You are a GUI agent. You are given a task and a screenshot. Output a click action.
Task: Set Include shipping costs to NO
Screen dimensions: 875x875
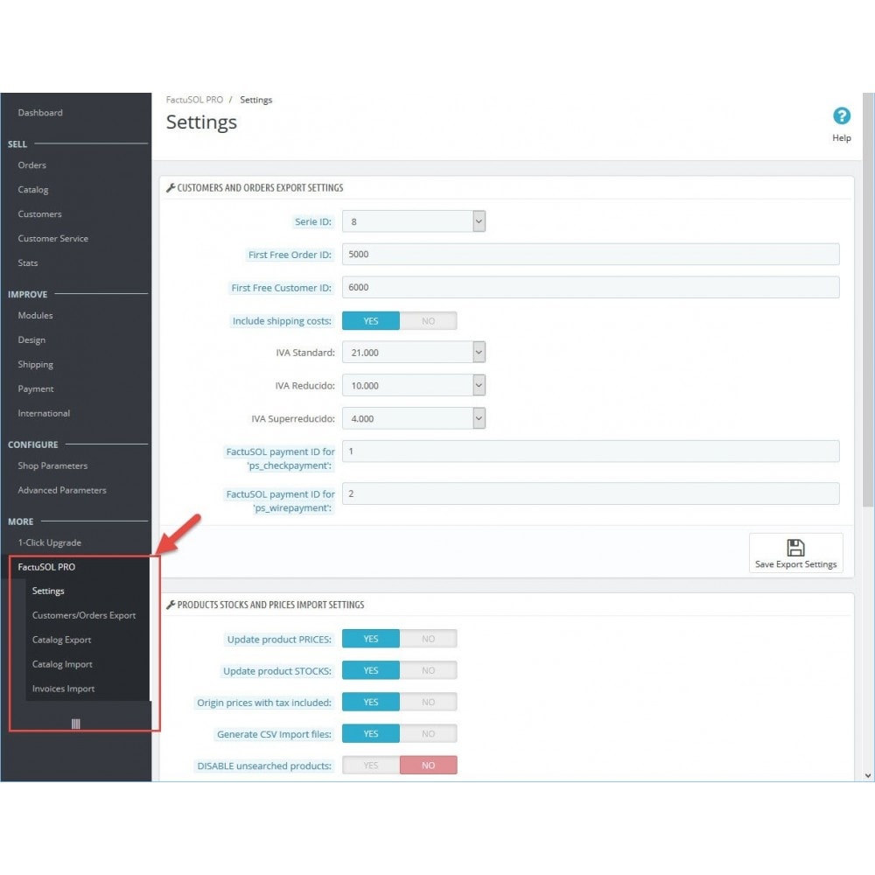(428, 321)
